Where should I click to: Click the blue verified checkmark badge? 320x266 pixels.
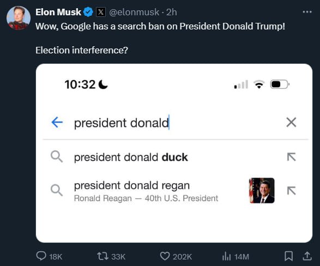(x=88, y=12)
